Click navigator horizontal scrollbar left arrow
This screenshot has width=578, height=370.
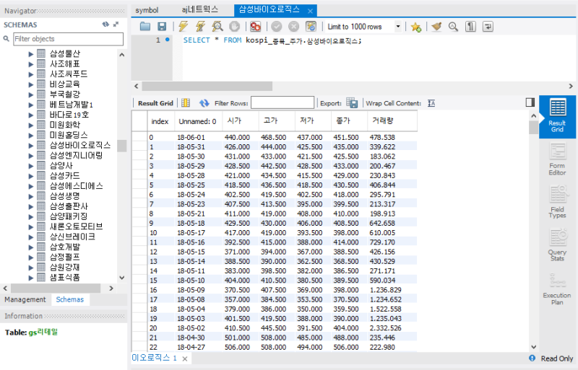(6, 288)
